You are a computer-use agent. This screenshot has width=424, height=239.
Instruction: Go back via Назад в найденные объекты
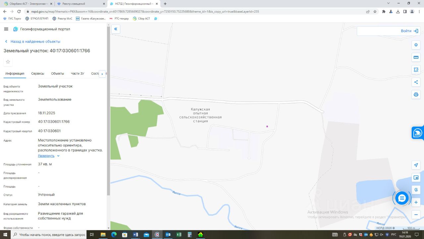coord(32,41)
